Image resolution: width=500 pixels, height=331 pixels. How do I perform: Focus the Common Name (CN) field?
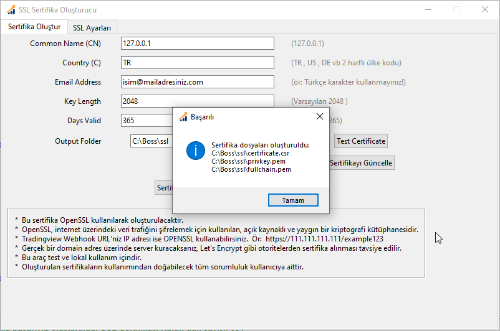197,44
